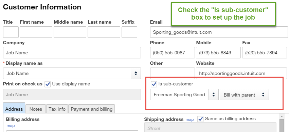
Task: Click the First name field
Action: click(x=36, y=32)
